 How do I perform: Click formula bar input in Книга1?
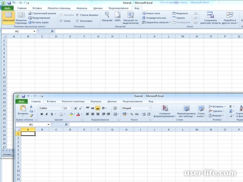(149, 31)
